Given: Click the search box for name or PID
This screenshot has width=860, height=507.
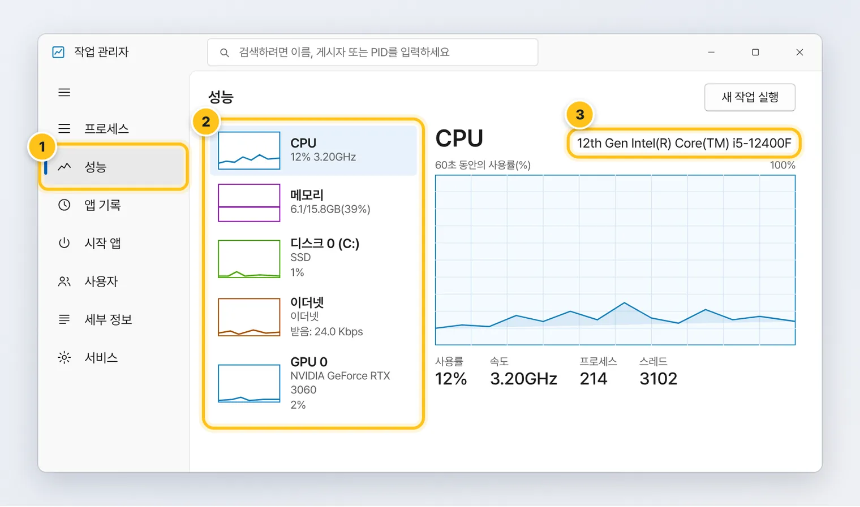Looking at the screenshot, I should pos(372,52).
